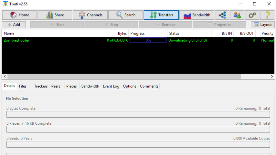Sort transfers by Bytes column

coord(99,34)
